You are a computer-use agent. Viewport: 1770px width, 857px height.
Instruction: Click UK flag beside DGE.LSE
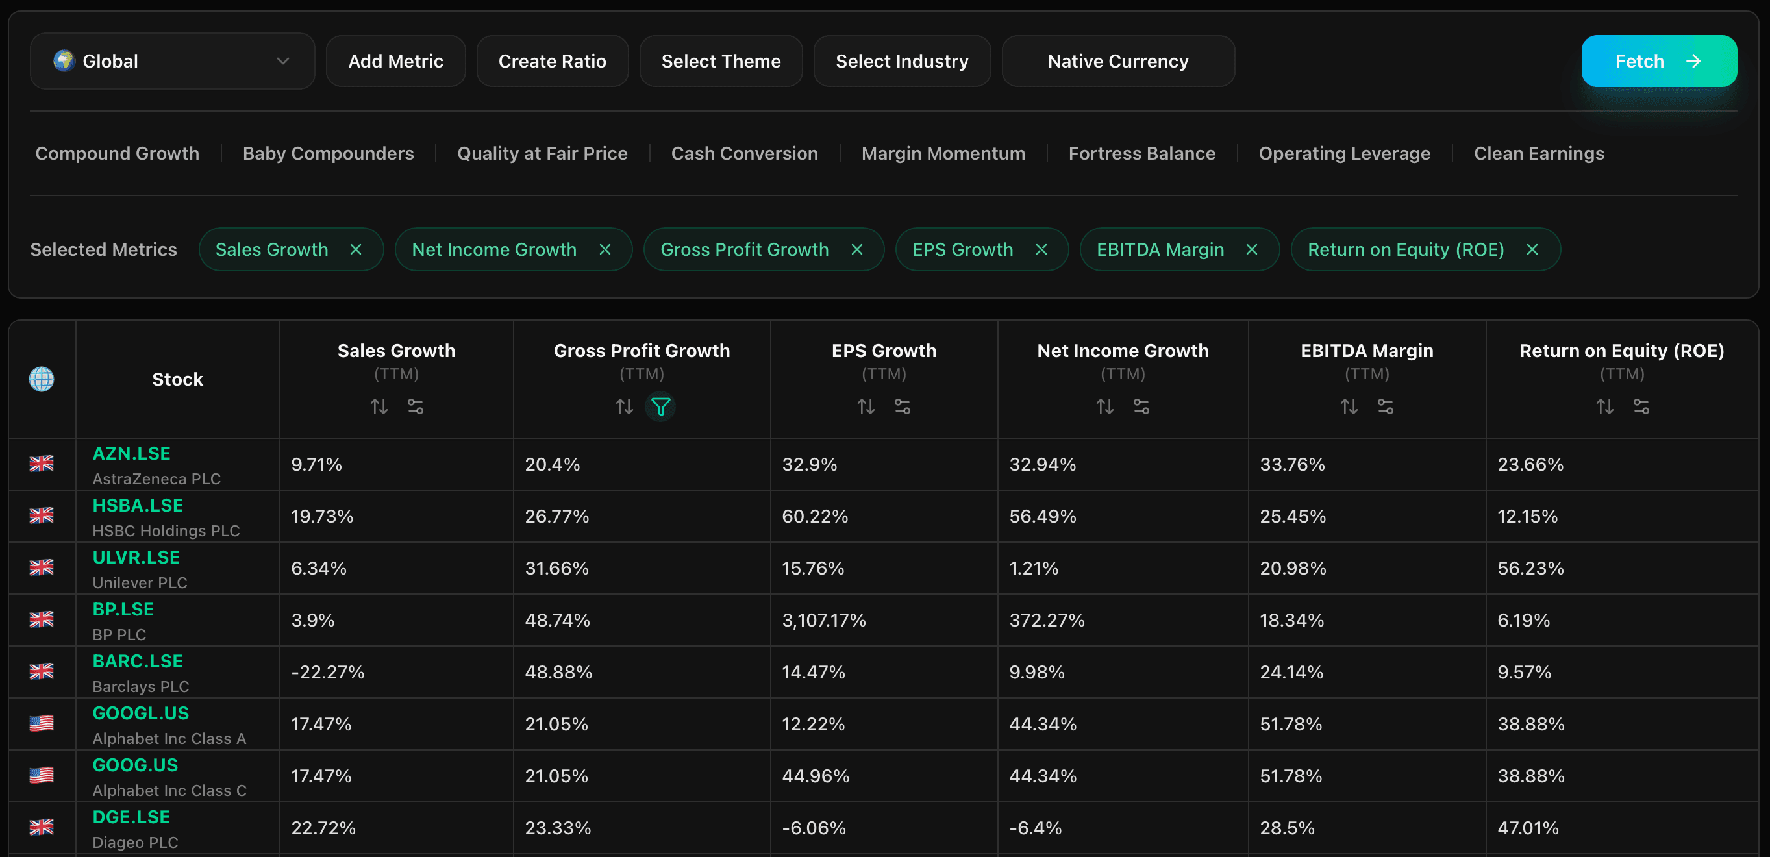[41, 826]
